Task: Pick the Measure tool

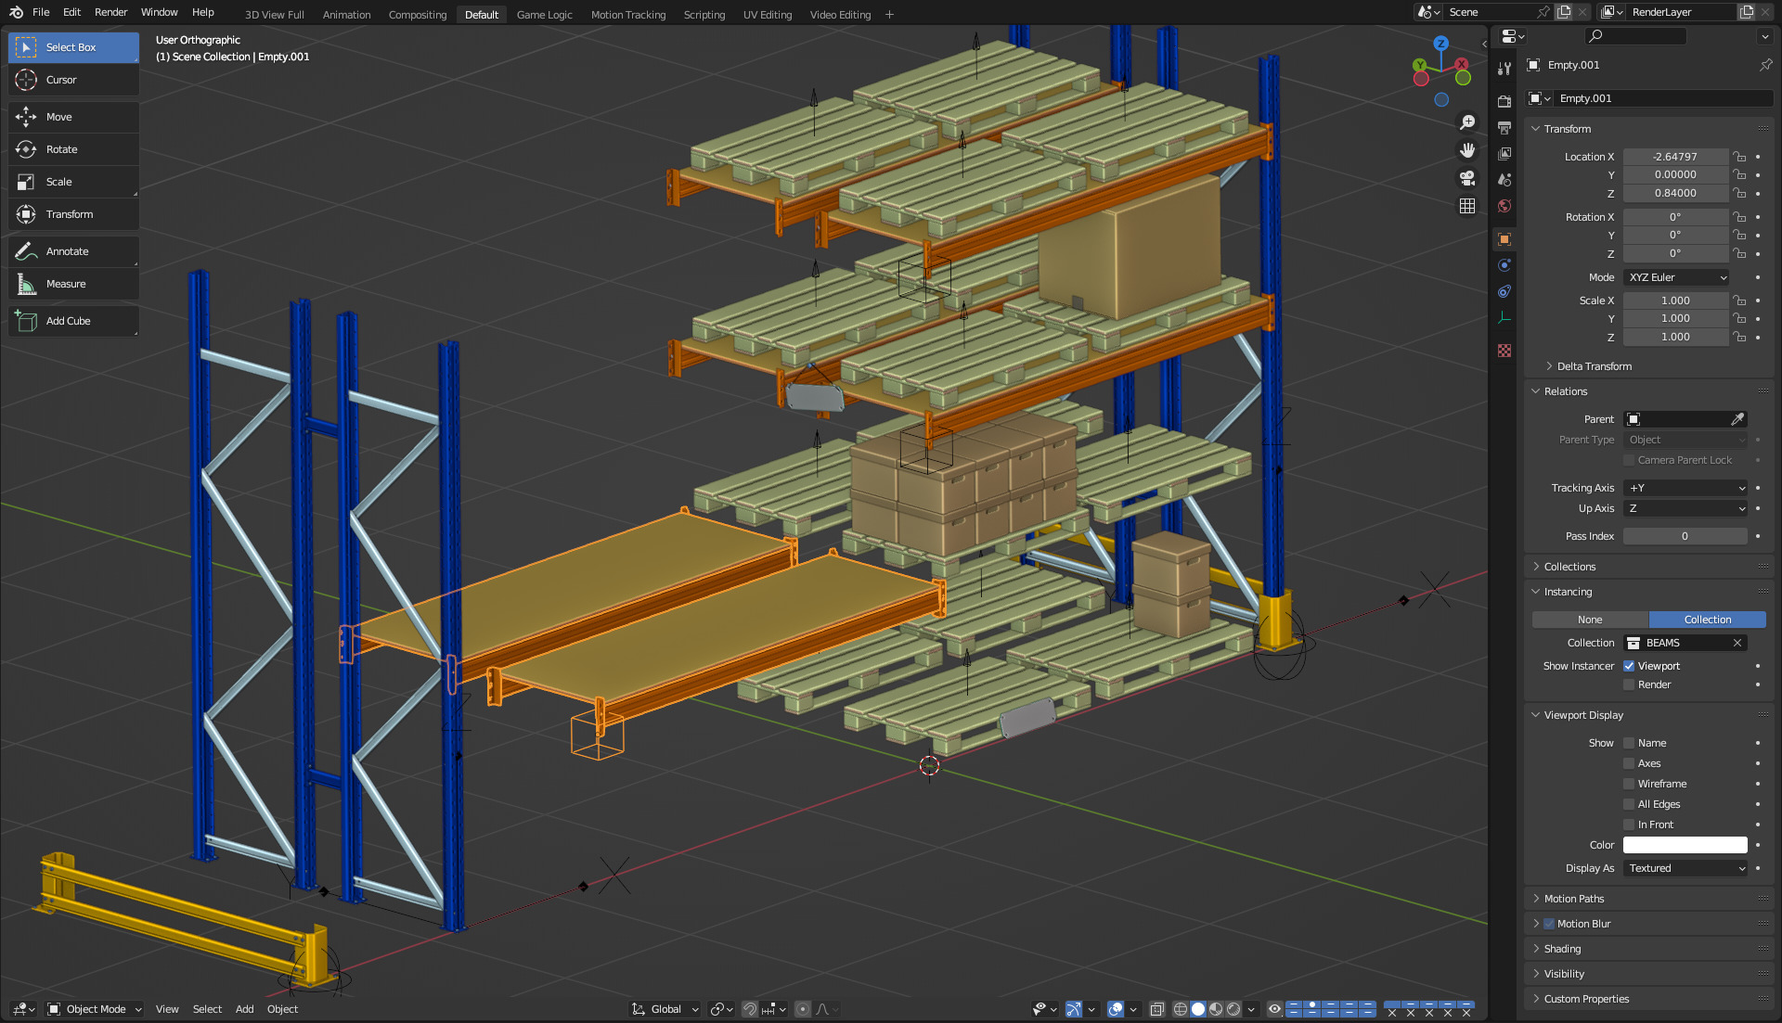Action: click(73, 284)
